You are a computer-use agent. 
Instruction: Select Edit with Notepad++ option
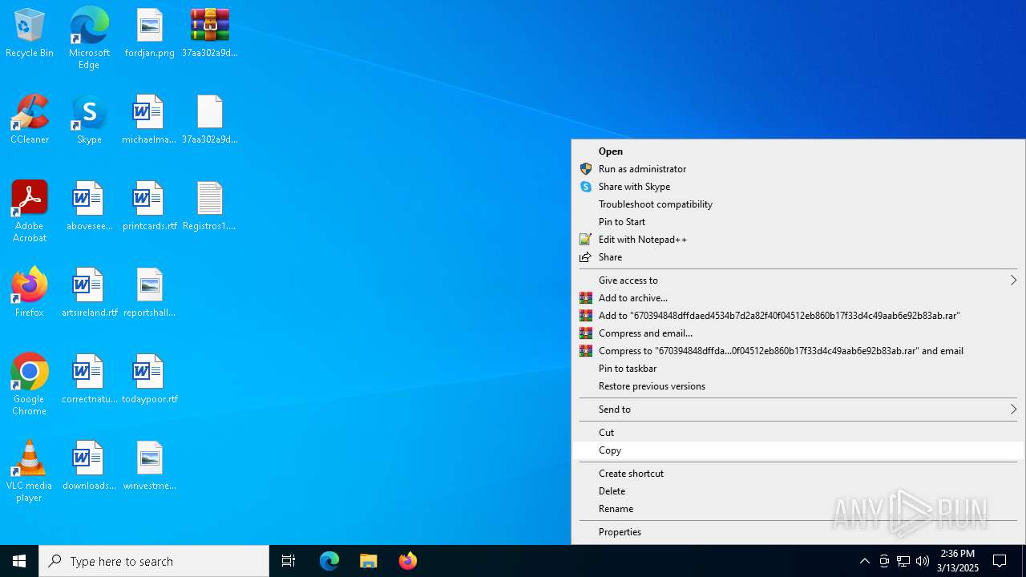pyautogui.click(x=798, y=240)
